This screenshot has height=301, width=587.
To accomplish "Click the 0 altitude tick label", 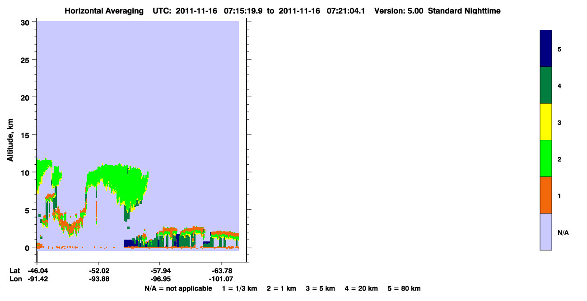I will [28, 247].
